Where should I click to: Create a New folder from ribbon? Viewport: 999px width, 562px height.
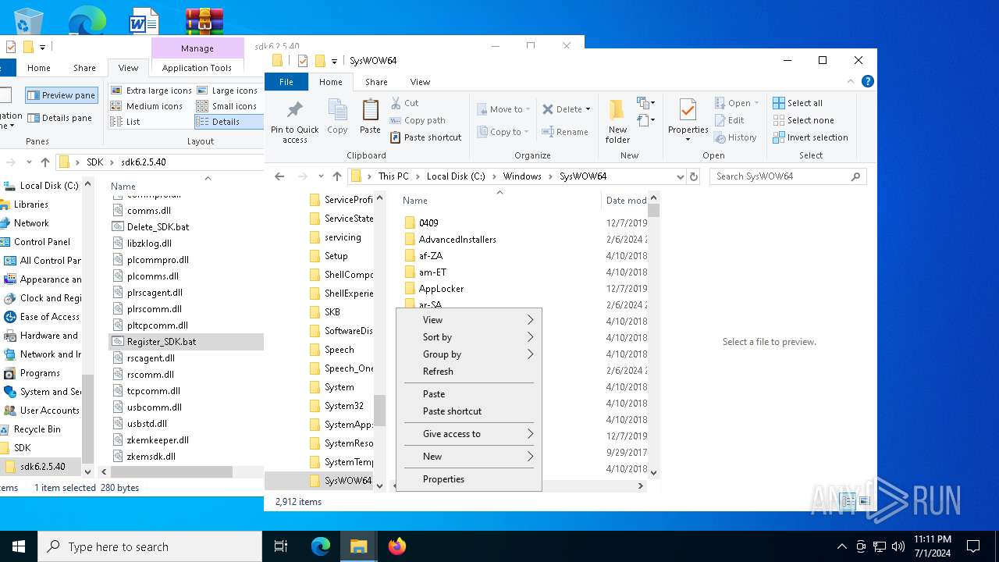[x=617, y=122]
